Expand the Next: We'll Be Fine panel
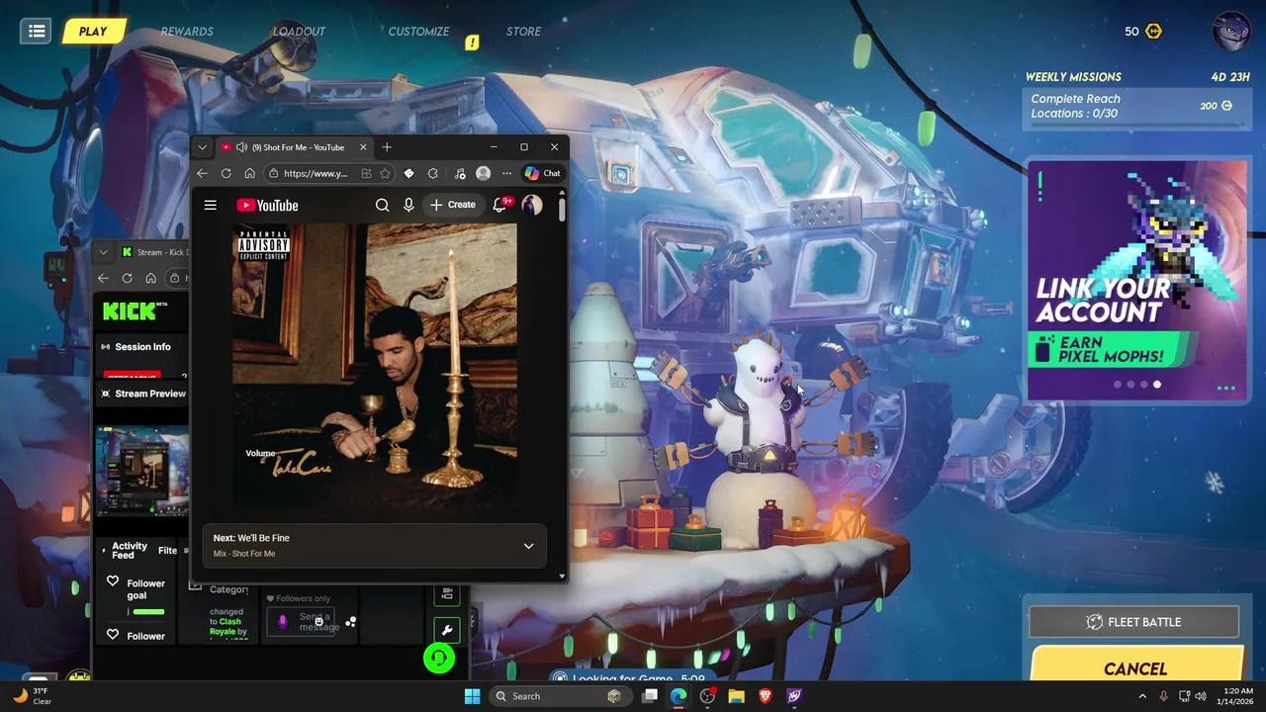This screenshot has height=712, width=1266. (x=528, y=546)
